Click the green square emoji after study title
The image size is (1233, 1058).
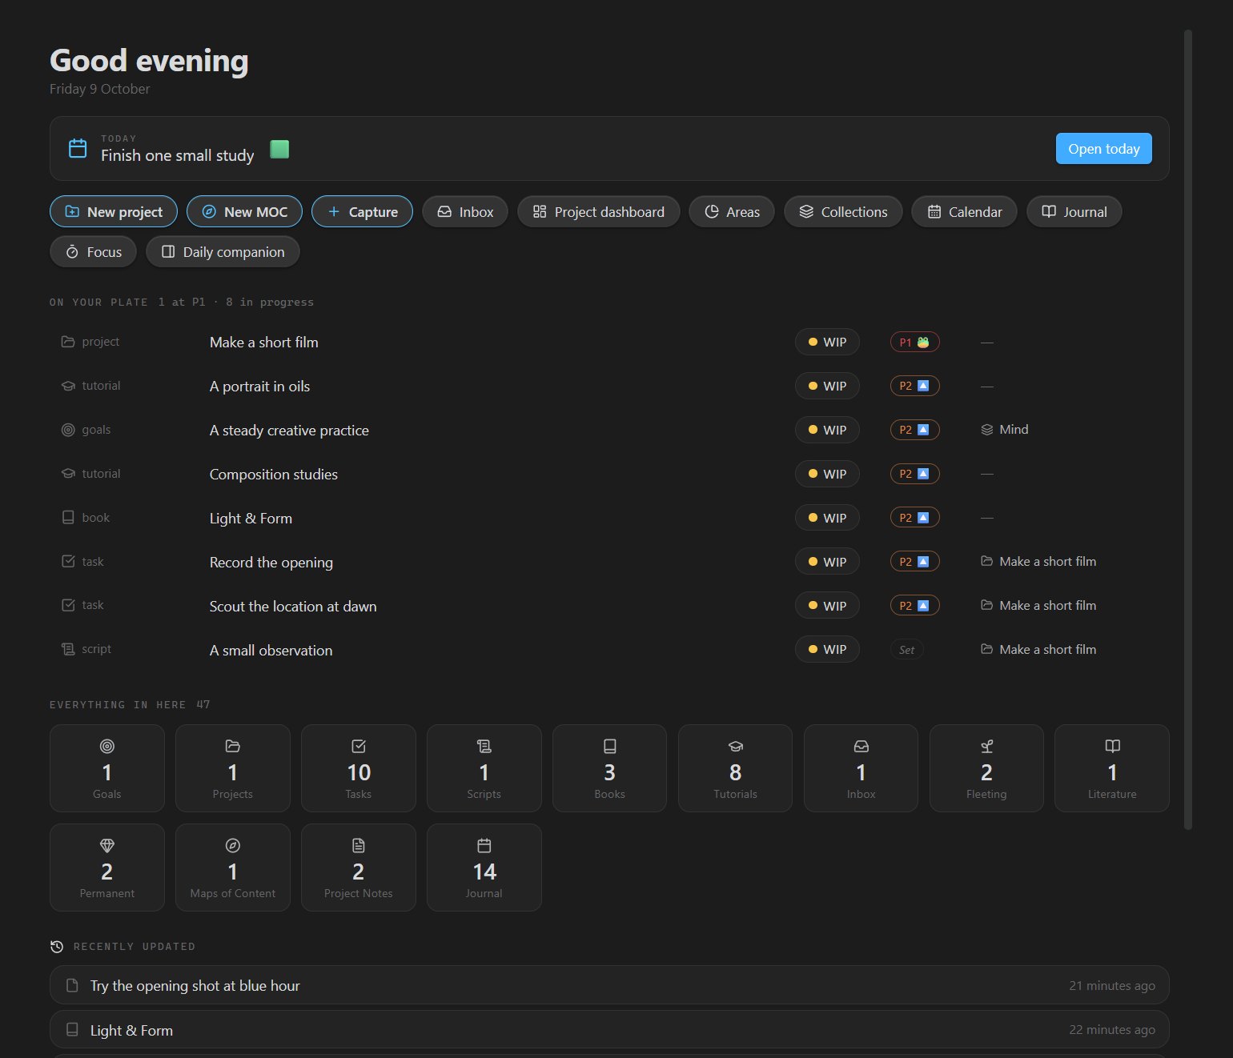[x=279, y=149]
